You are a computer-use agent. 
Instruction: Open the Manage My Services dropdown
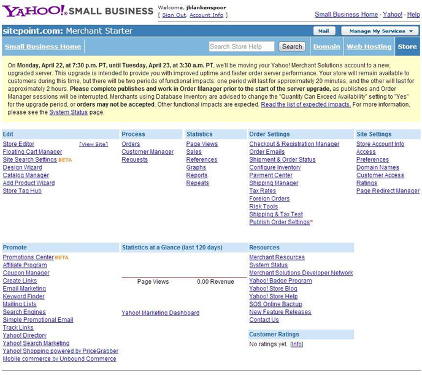(x=380, y=31)
